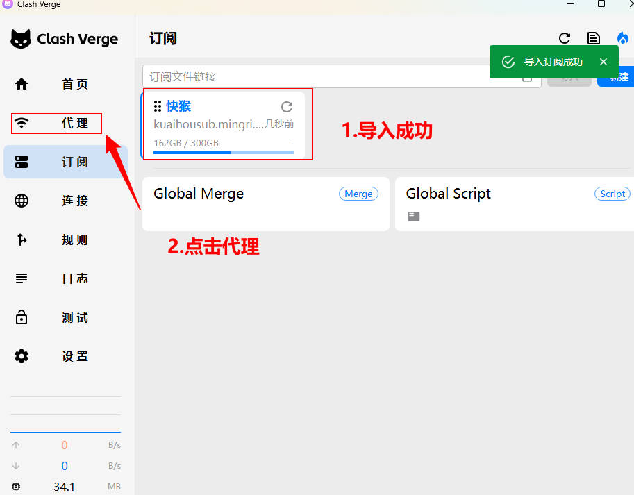Viewport: 634px width, 495px height.
Task: Click the 34.1 MB memory usage value
Action: tap(64, 487)
